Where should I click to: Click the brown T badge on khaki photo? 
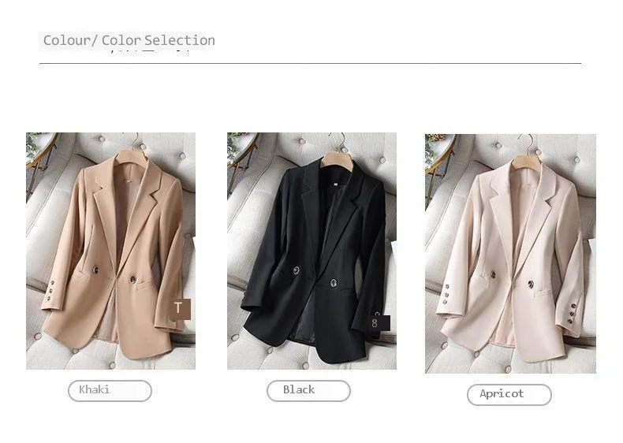click(181, 309)
